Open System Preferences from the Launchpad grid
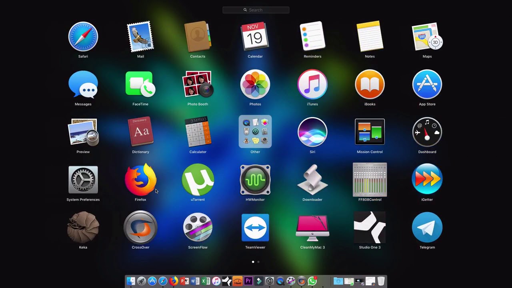Screen dimensions: 512x288 [83, 180]
